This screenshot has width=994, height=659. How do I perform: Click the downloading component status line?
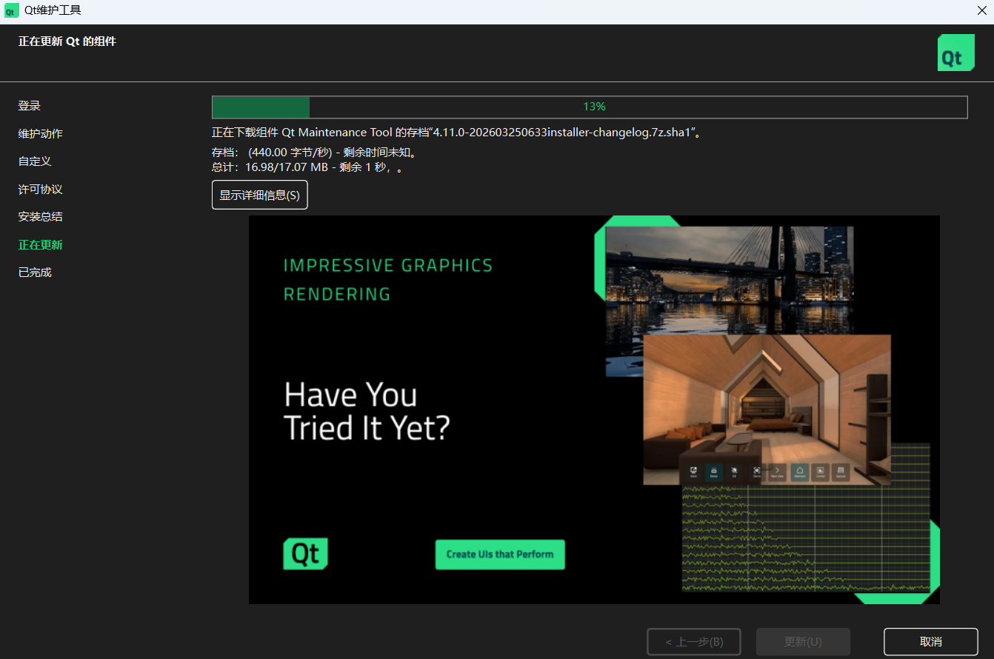456,133
